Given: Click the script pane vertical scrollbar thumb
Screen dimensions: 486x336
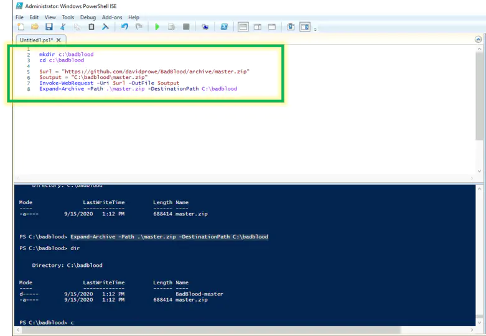Looking at the screenshot, I should coord(479,96).
